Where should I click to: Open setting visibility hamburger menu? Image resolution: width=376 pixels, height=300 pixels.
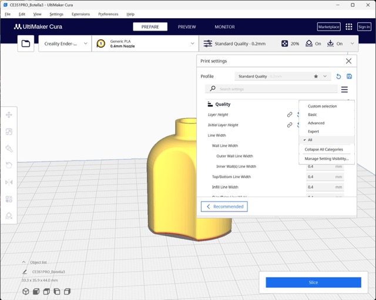pyautogui.click(x=344, y=89)
